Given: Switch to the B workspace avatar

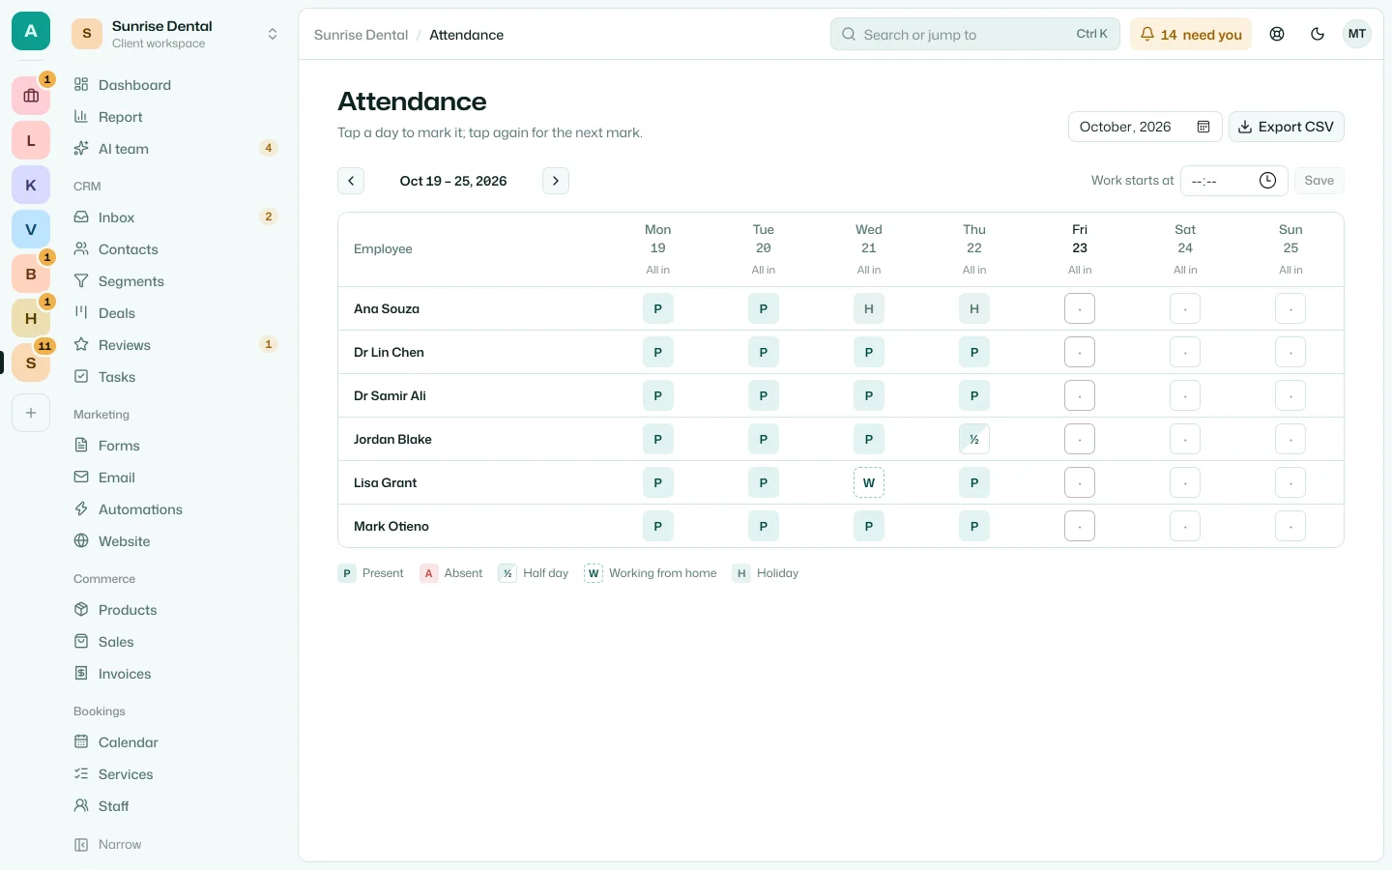Looking at the screenshot, I should [x=31, y=274].
